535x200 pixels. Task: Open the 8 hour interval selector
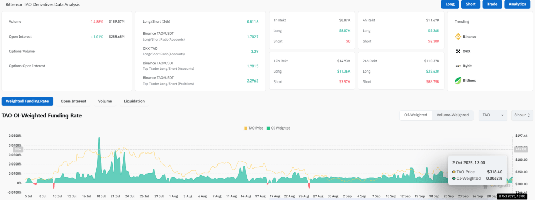point(522,115)
